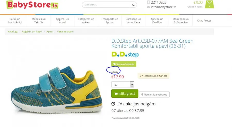This screenshot has width=232, height=127.
Task: Open Citas Preces menu
Action: point(204,21)
